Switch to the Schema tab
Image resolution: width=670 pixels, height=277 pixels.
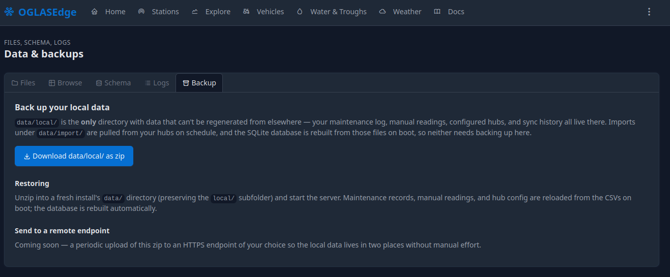pos(113,83)
